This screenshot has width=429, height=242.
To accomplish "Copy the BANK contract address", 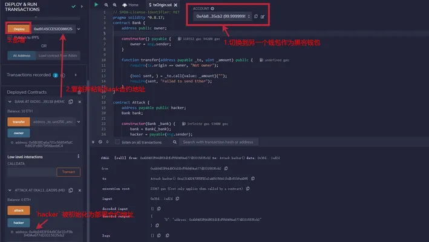I will click(71, 102).
